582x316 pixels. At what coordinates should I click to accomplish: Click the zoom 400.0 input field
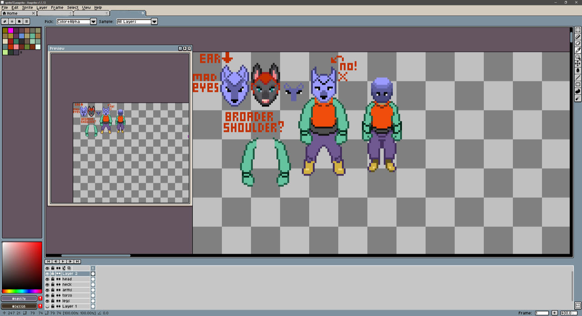coord(569,313)
